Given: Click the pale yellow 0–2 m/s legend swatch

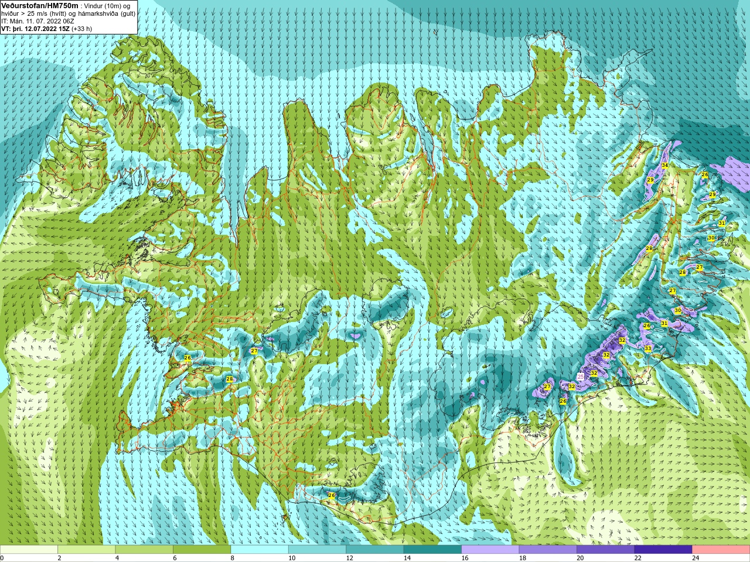Looking at the screenshot, I should tap(29, 550).
